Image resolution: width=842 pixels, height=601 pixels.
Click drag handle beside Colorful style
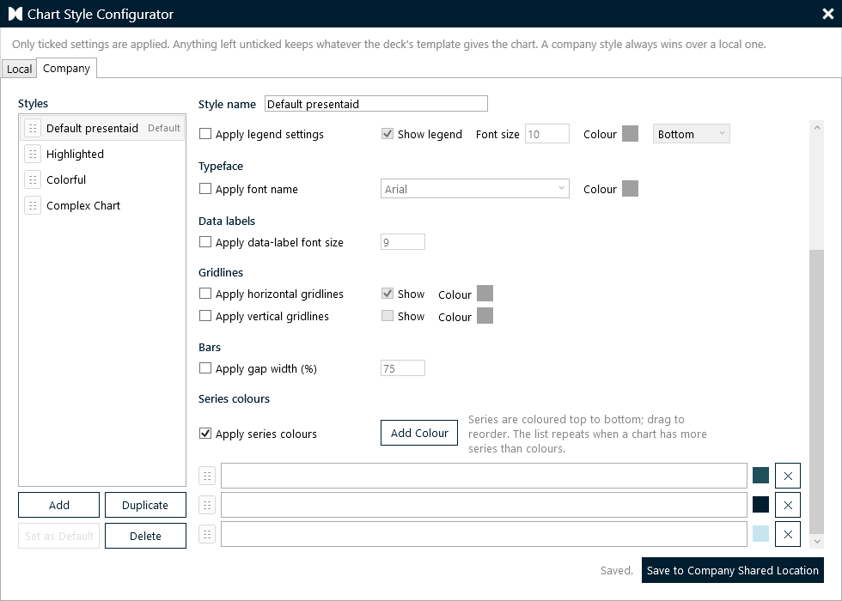tap(33, 179)
